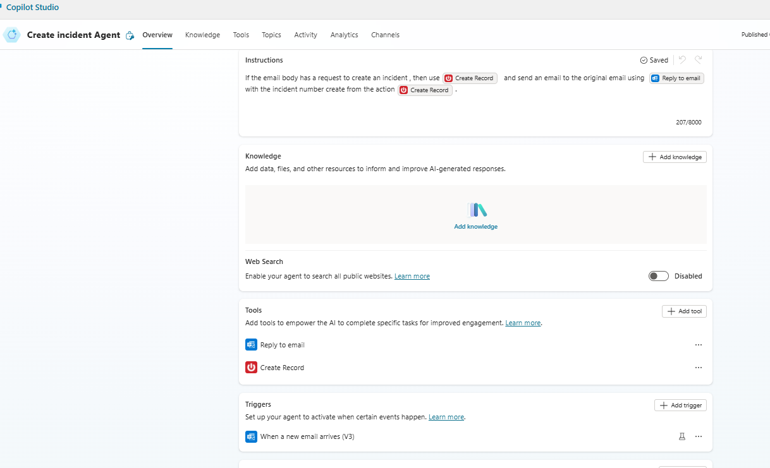Click the undo icon near Saved
The image size is (770, 468).
[681, 59]
